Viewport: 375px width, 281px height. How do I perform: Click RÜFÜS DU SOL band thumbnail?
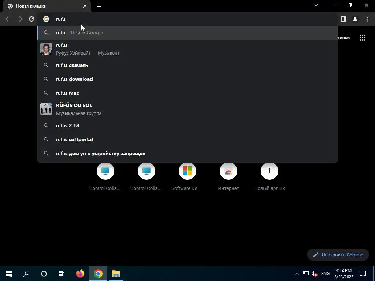pos(46,109)
